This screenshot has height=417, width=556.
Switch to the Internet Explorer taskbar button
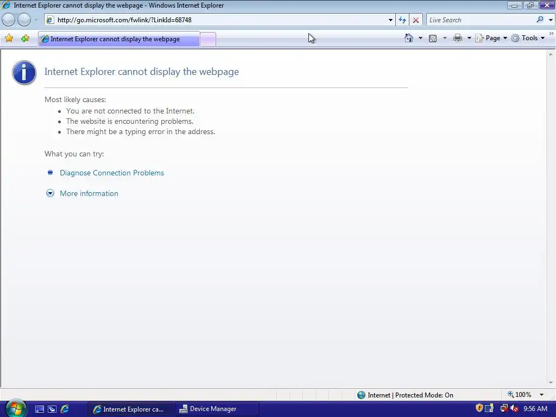point(130,409)
